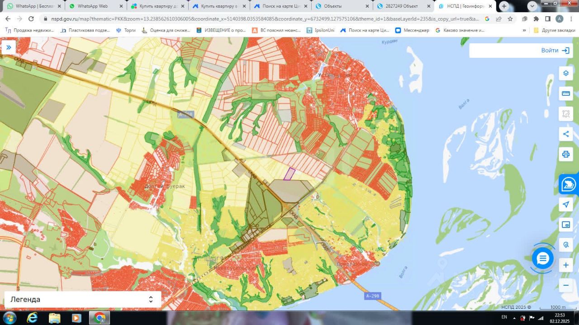The image size is (579, 325).
Task: Share the current map view
Action: point(565,134)
